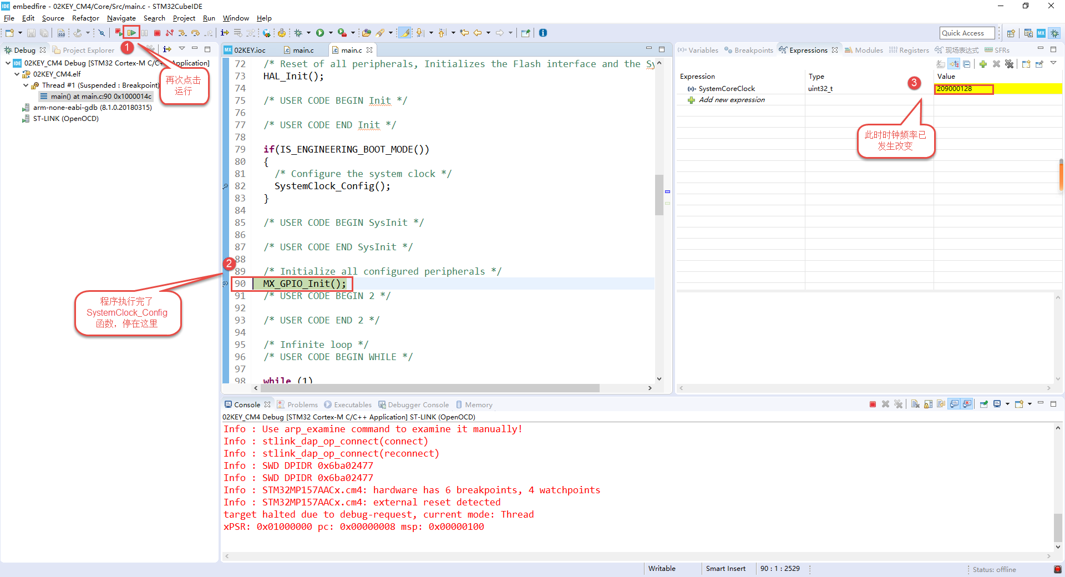Screen dimensions: 1065x577
Task: Open the Refactor menu
Action: 85,18
